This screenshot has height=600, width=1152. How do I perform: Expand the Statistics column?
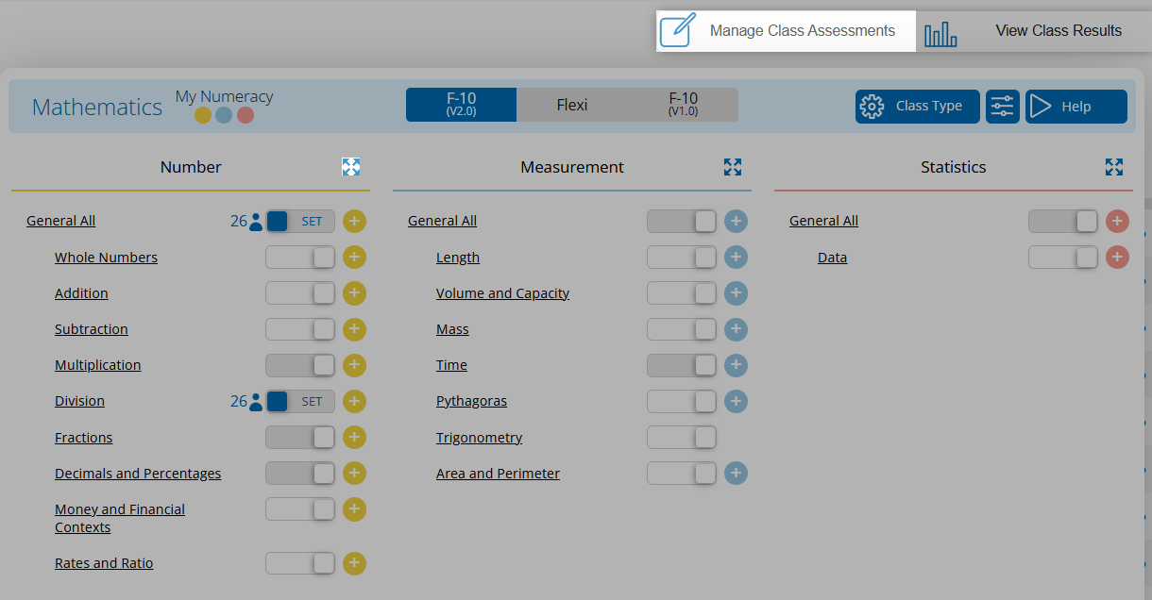(x=1114, y=167)
